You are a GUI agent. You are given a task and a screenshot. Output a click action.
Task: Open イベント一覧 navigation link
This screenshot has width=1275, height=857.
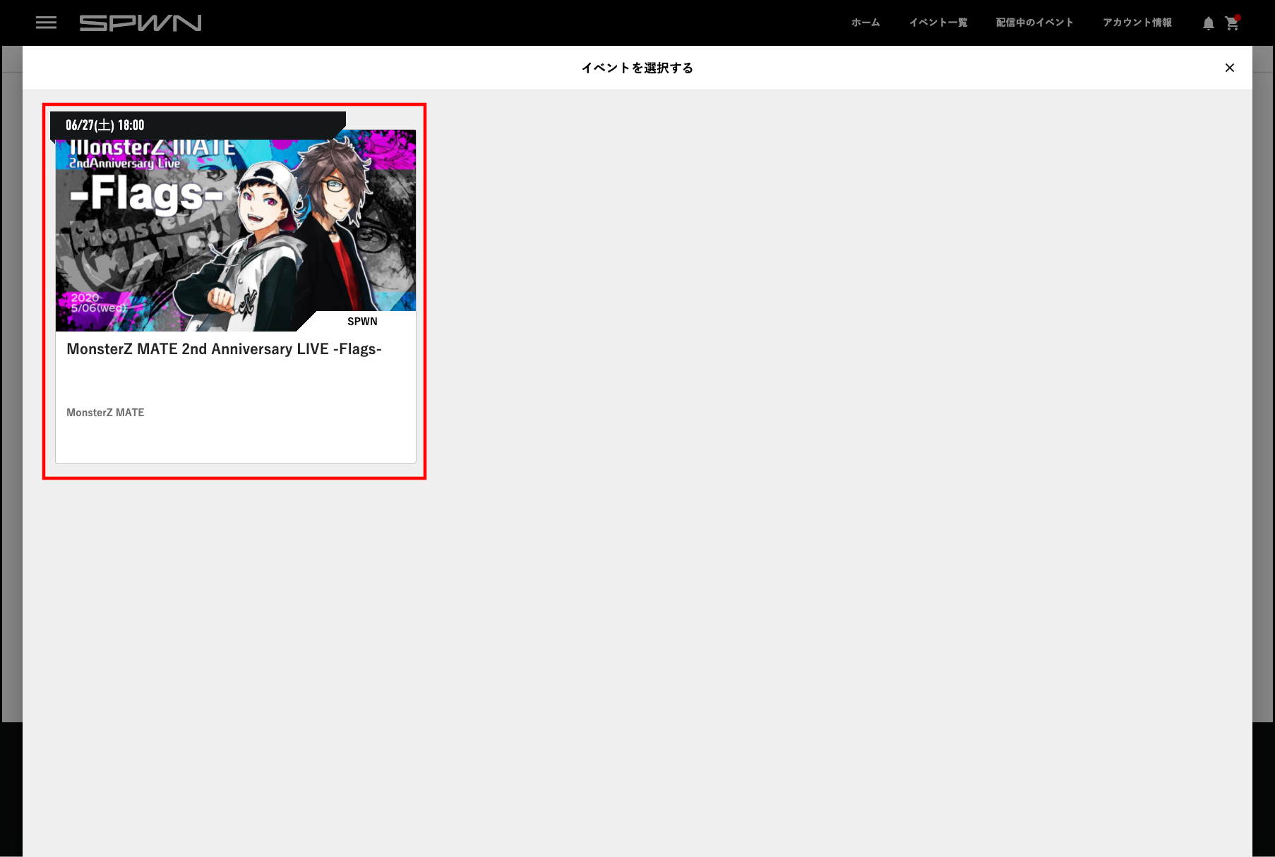pos(938,23)
